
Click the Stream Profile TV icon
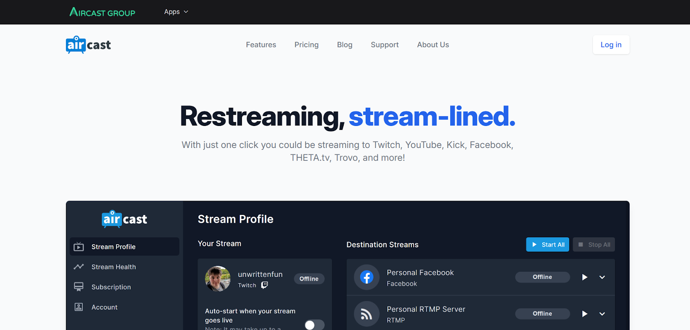tap(78, 247)
